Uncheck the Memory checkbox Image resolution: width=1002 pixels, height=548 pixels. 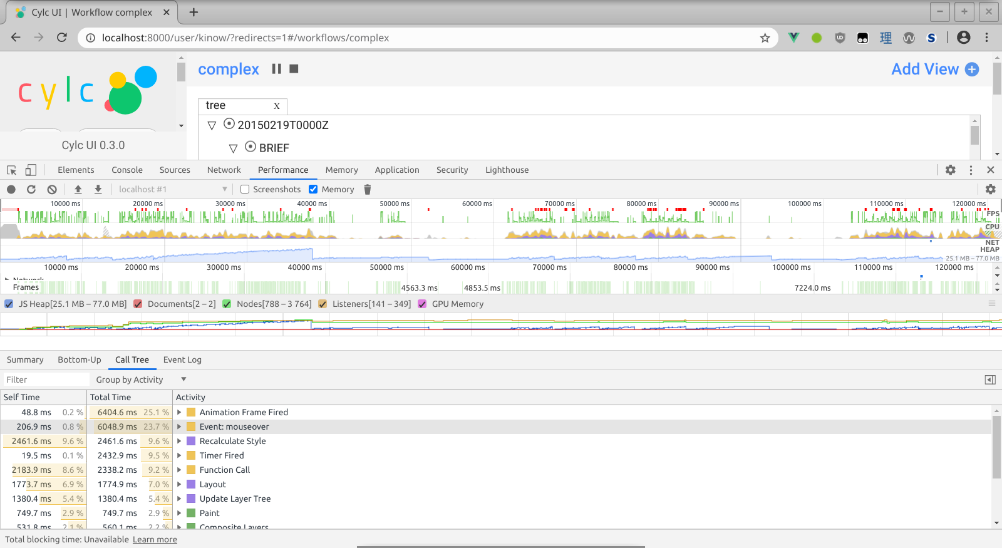click(x=313, y=189)
